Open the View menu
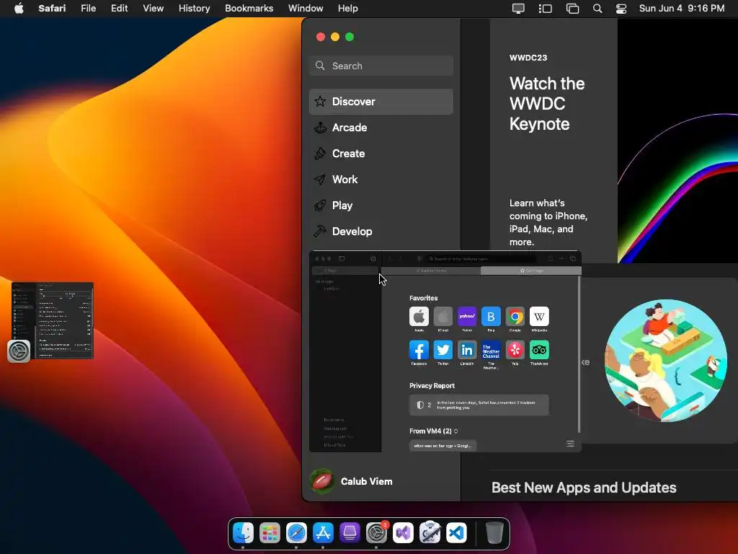 pyautogui.click(x=153, y=8)
